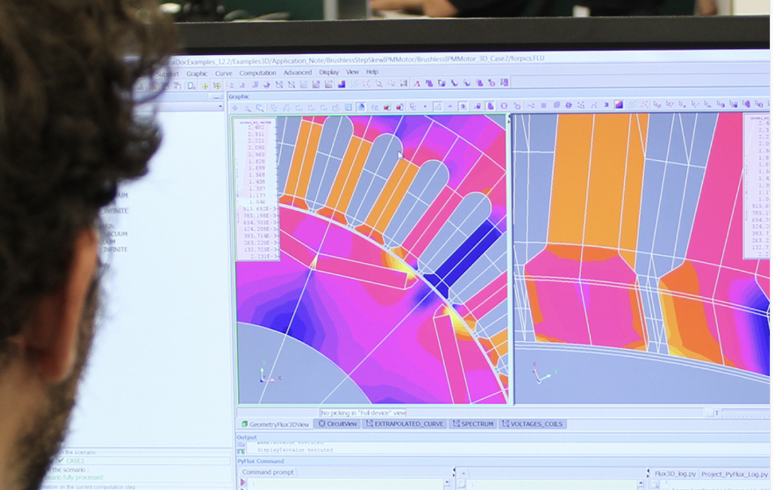The image size is (773, 490).
Task: Switch to the CircuitView tab
Action: pos(338,424)
